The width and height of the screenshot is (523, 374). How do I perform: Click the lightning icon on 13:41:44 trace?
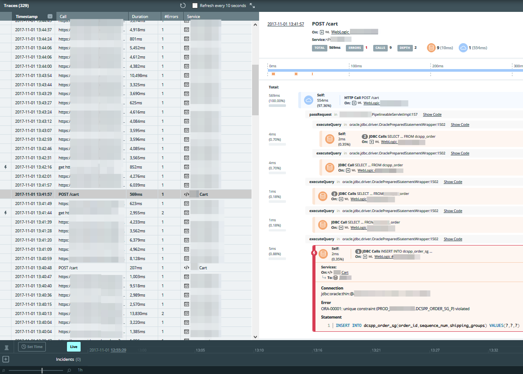[6, 213]
